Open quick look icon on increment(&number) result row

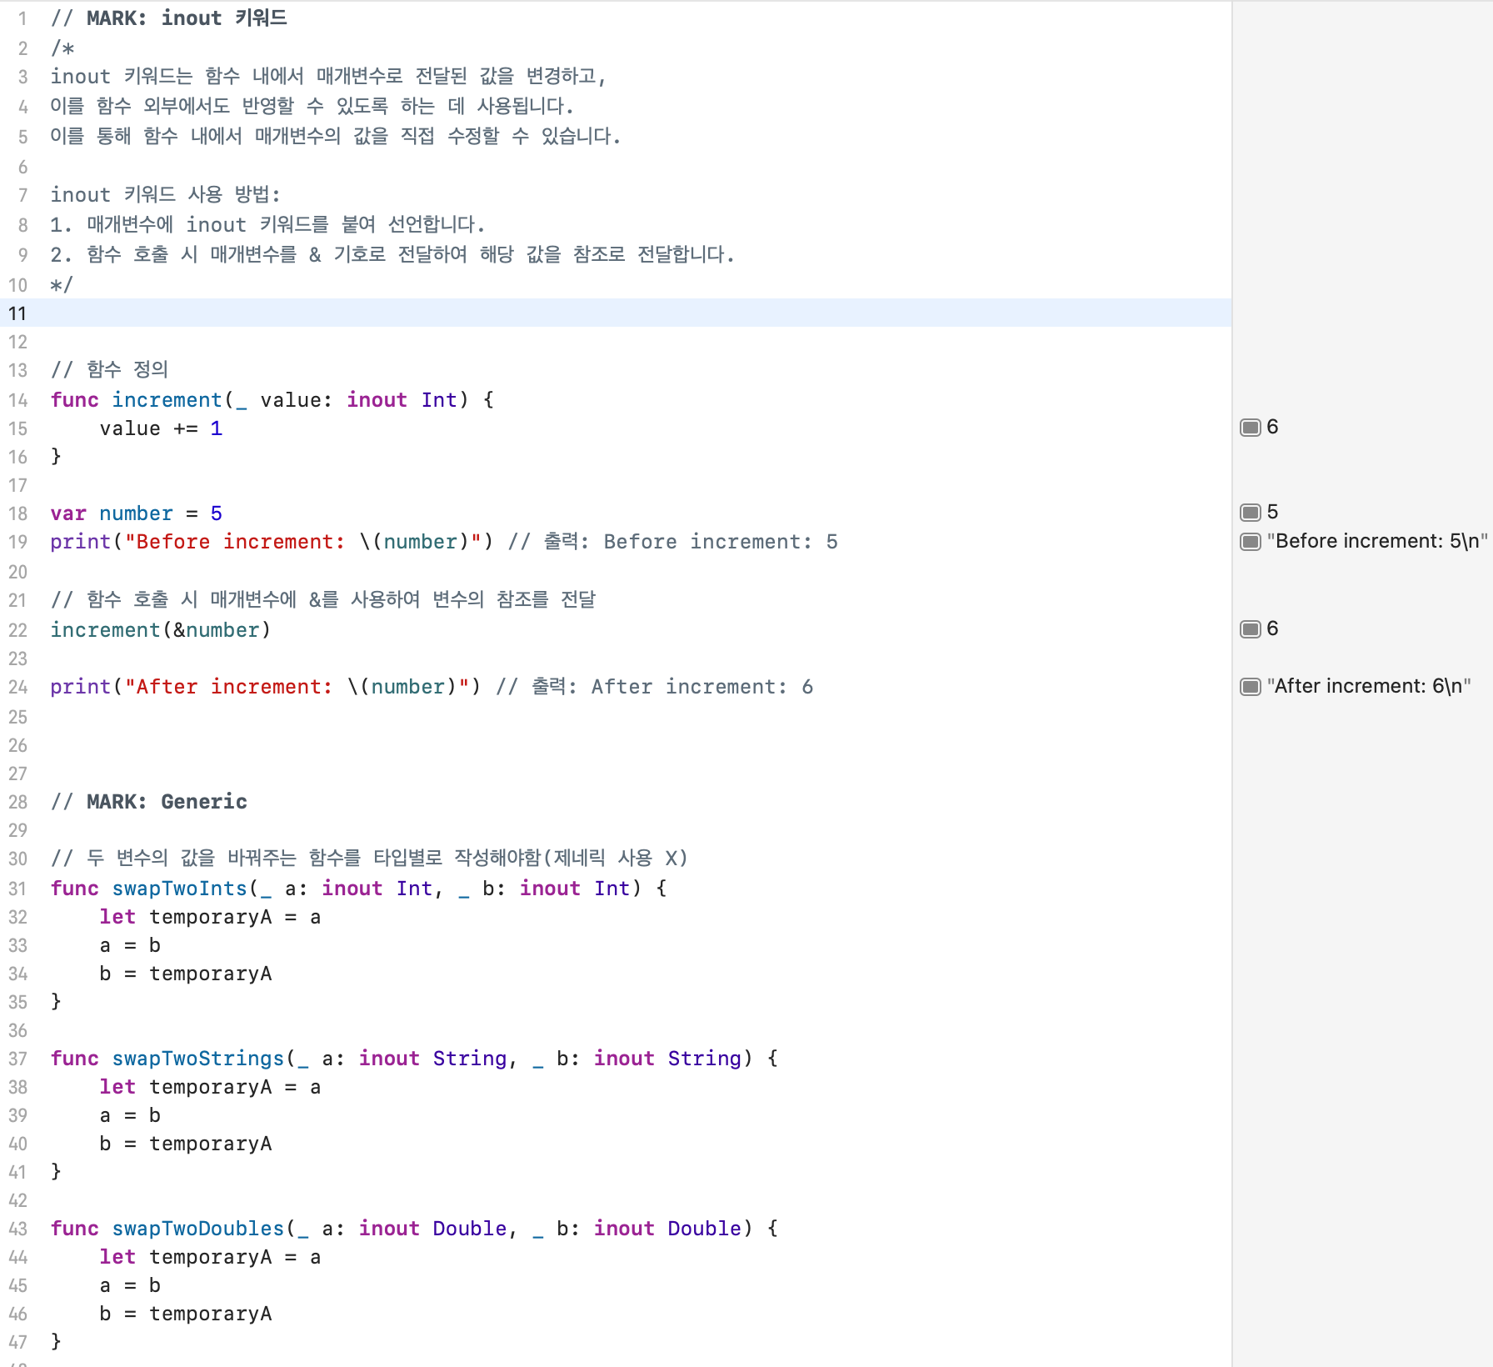pyautogui.click(x=1250, y=629)
